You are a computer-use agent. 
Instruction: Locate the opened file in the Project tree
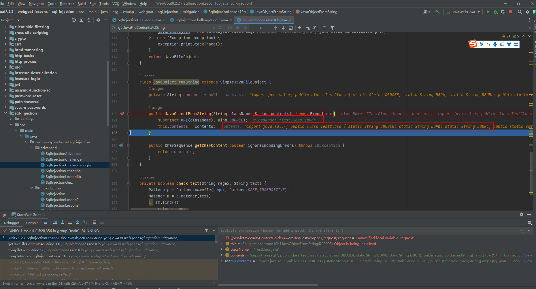coord(74,20)
